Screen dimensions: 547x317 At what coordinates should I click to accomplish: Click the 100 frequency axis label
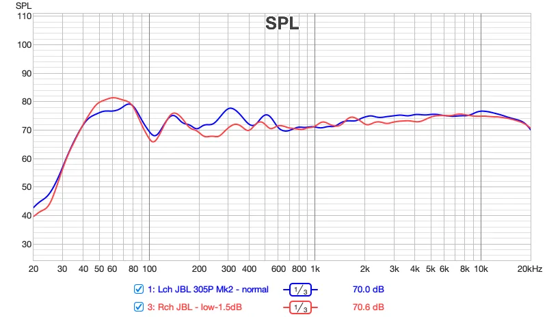click(149, 269)
